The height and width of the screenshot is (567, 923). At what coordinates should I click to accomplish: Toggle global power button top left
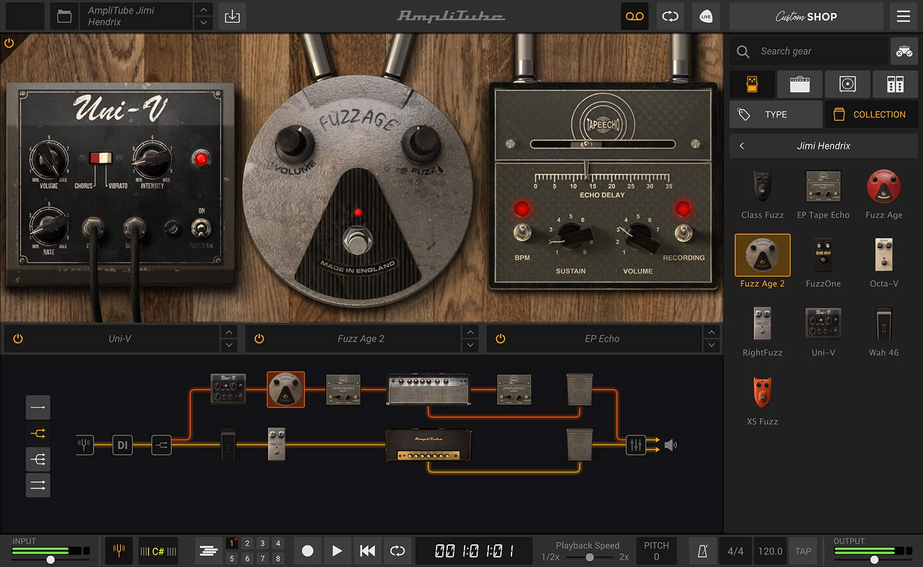[9, 42]
